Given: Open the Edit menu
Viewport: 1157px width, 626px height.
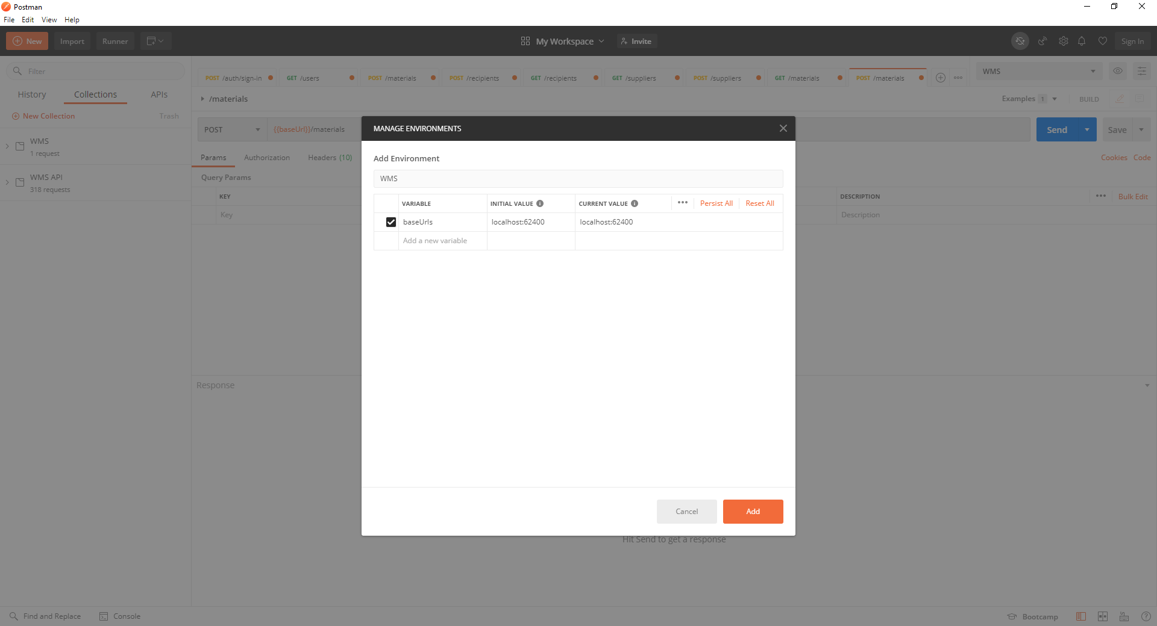Looking at the screenshot, I should tap(28, 20).
